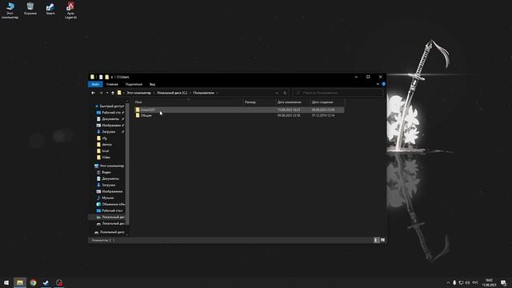Sort by Дата изменения column header
The image size is (512, 288).
[x=293, y=102]
